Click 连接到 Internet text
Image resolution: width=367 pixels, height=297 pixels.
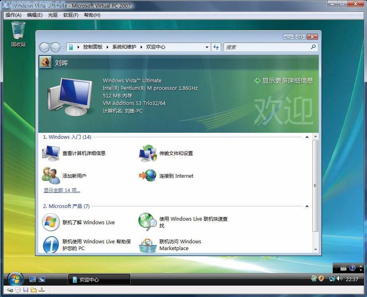176,176
